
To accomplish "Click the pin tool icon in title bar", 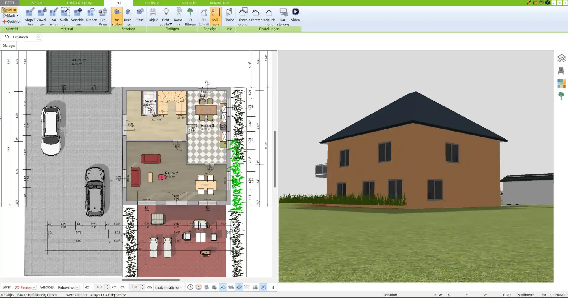I will tap(529, 3).
